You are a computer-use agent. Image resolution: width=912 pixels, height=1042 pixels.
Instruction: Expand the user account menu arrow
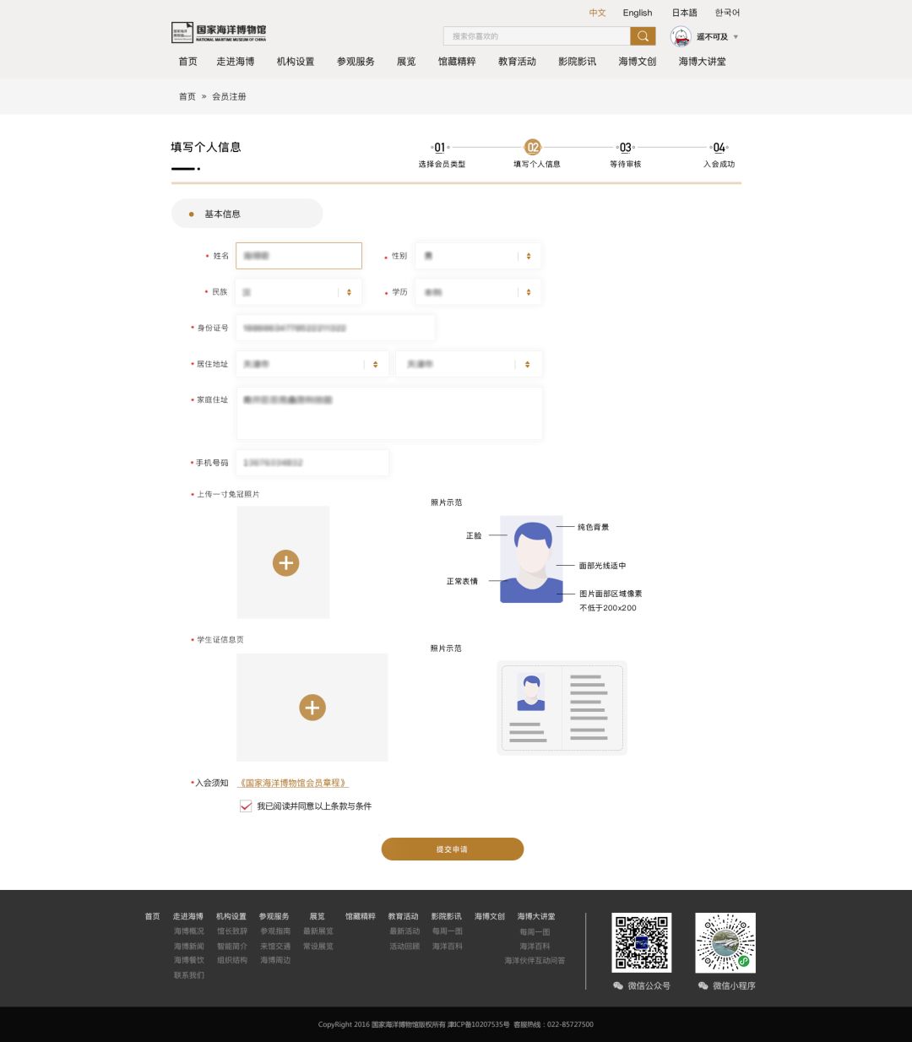point(736,37)
